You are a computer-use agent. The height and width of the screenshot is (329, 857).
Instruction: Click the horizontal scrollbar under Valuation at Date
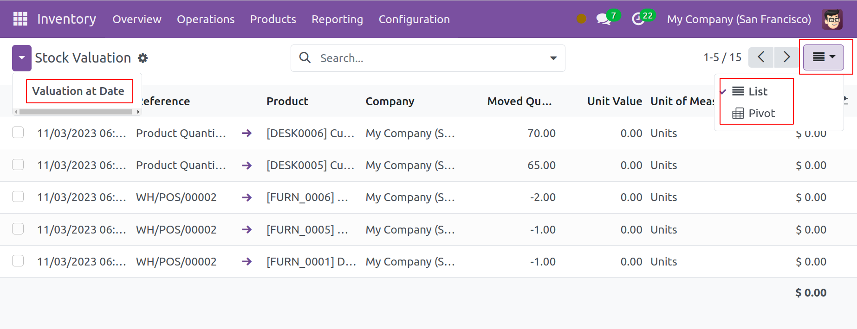click(76, 112)
